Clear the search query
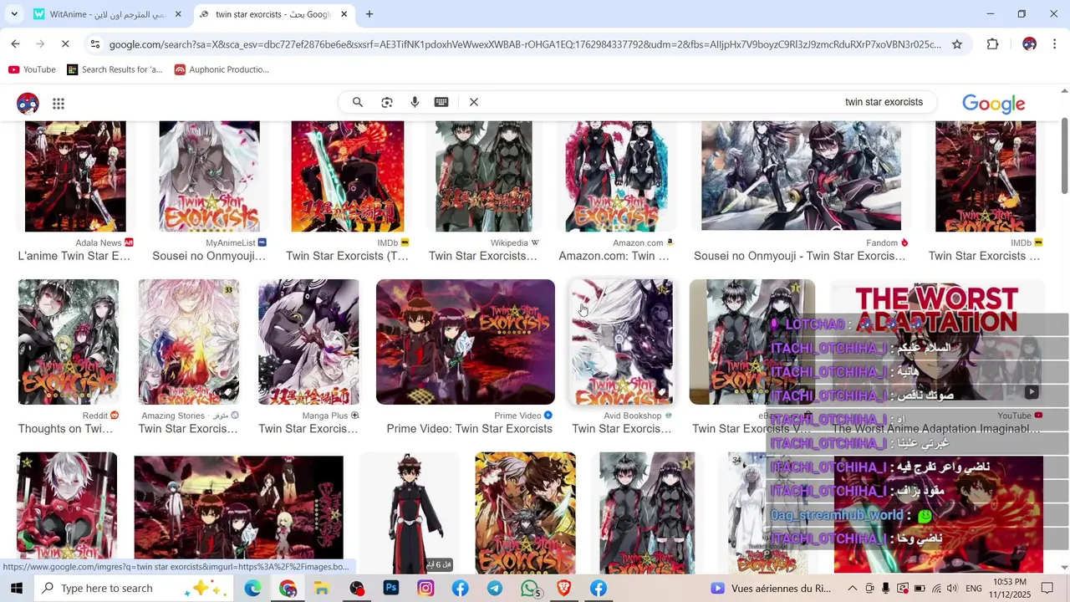 (x=474, y=102)
